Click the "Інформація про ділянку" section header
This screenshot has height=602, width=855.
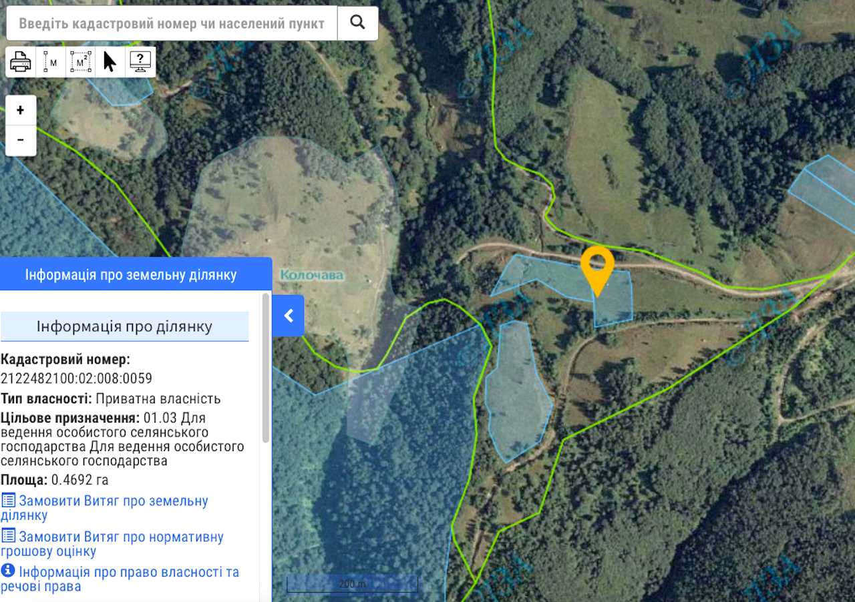point(125,326)
